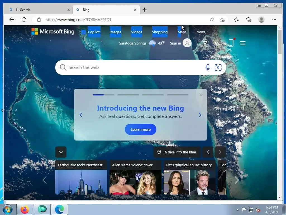This screenshot has width=286, height=215.
Task: Click the taskbar clock 6:34 PM
Action: pos(272,207)
